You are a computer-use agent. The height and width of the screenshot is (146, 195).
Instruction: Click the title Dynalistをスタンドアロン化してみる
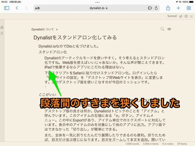point(75,37)
